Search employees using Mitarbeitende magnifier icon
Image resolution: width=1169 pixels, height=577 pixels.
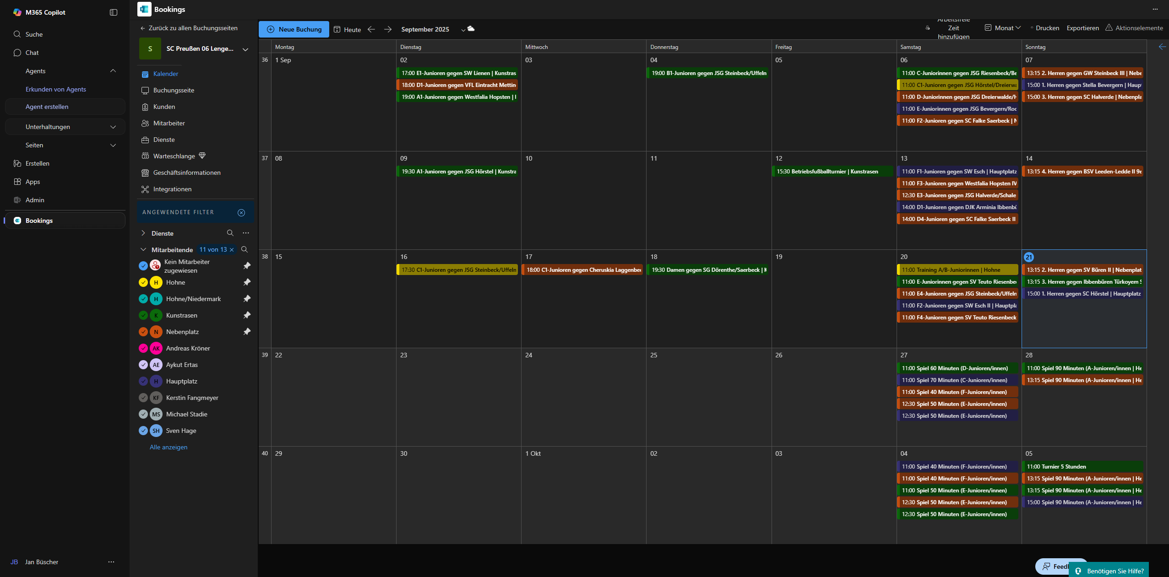click(245, 249)
